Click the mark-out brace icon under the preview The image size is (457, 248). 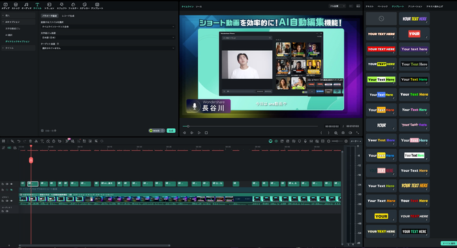[329, 133]
